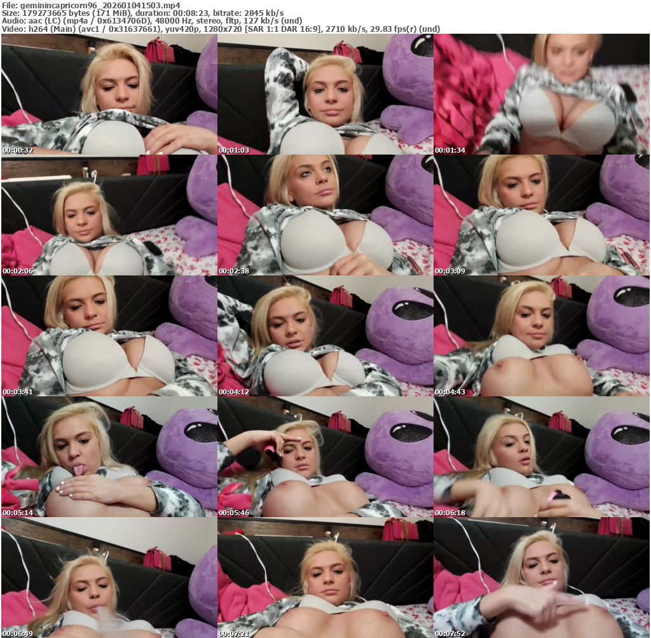Choose the thumbnail frame stamped 00:02:06
The width and height of the screenshot is (651, 638).
pyautogui.click(x=109, y=215)
